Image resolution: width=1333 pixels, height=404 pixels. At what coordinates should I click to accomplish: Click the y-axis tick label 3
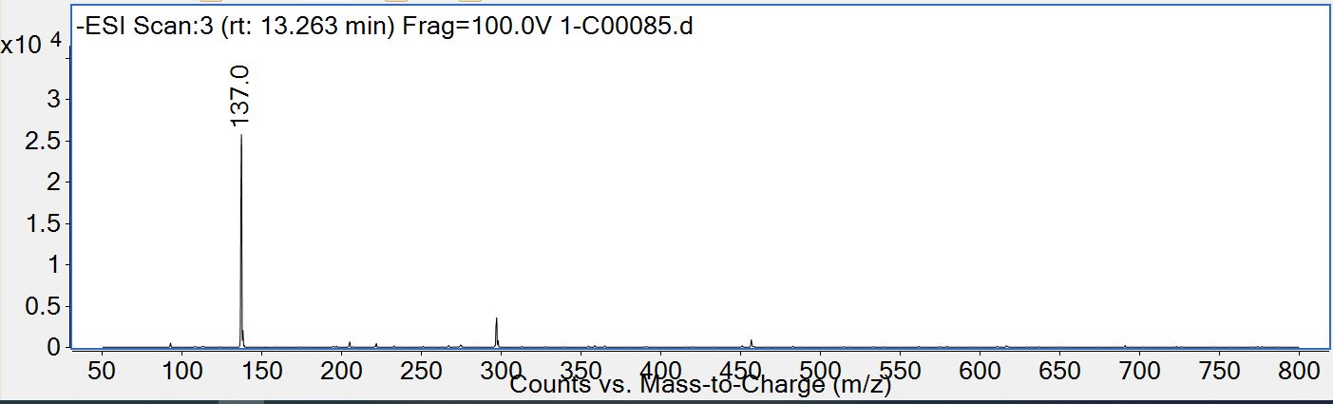tap(54, 99)
